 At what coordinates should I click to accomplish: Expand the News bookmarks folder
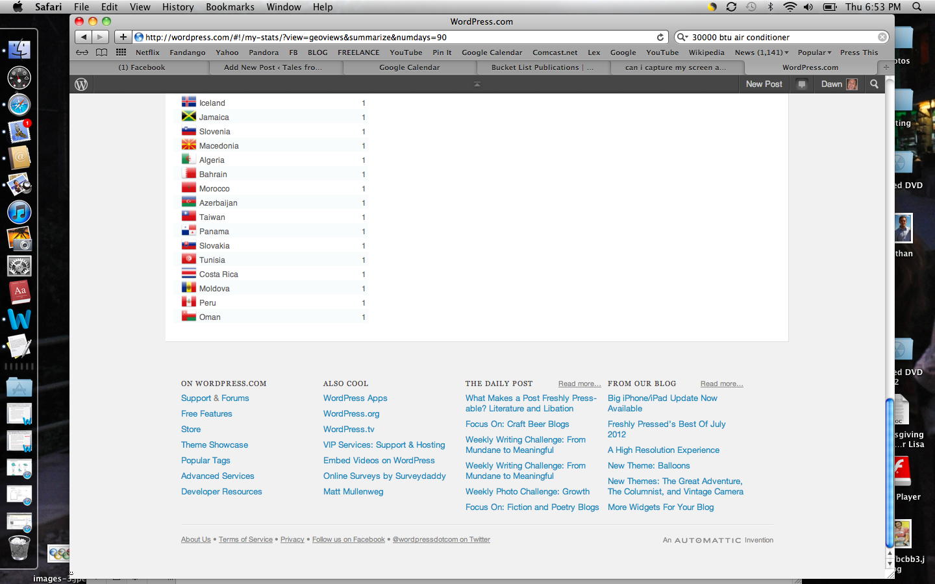761,53
